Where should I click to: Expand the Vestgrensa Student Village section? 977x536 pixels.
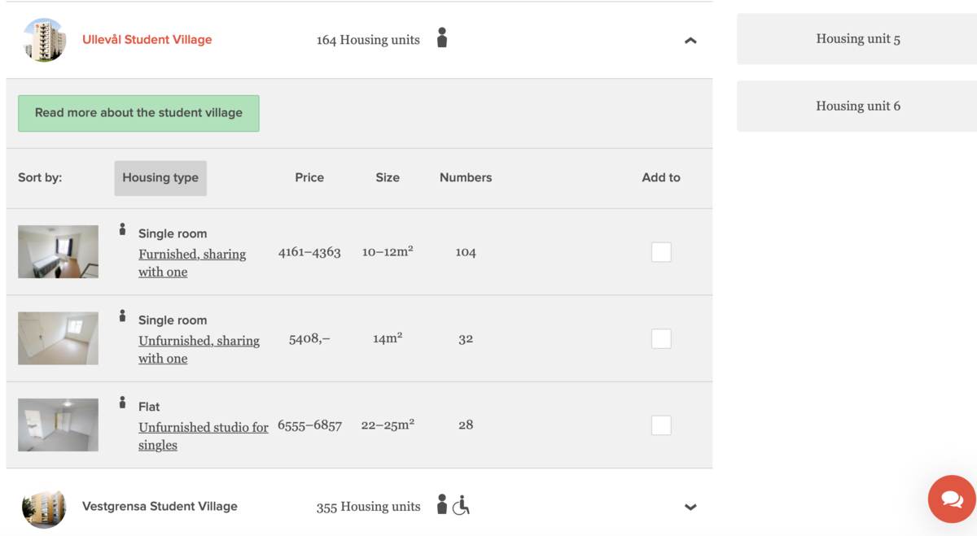(690, 507)
